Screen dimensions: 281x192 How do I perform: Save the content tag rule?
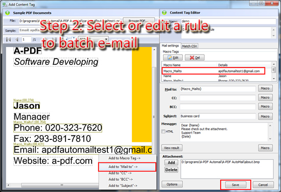(236, 185)
